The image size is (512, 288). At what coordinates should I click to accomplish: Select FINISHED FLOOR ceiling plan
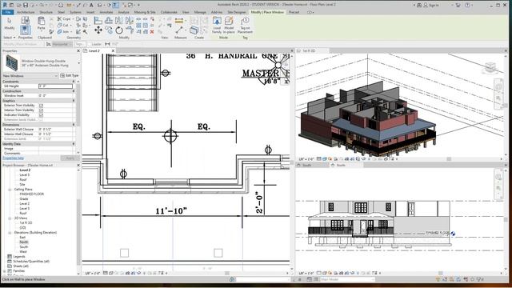point(32,194)
